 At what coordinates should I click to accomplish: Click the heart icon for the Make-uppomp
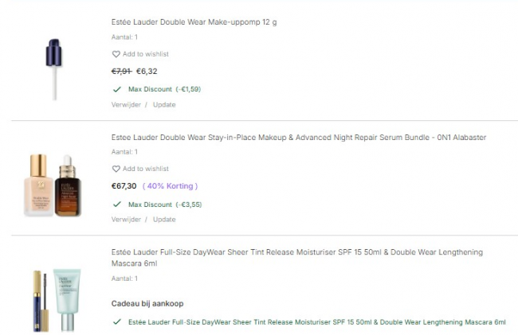click(x=116, y=54)
